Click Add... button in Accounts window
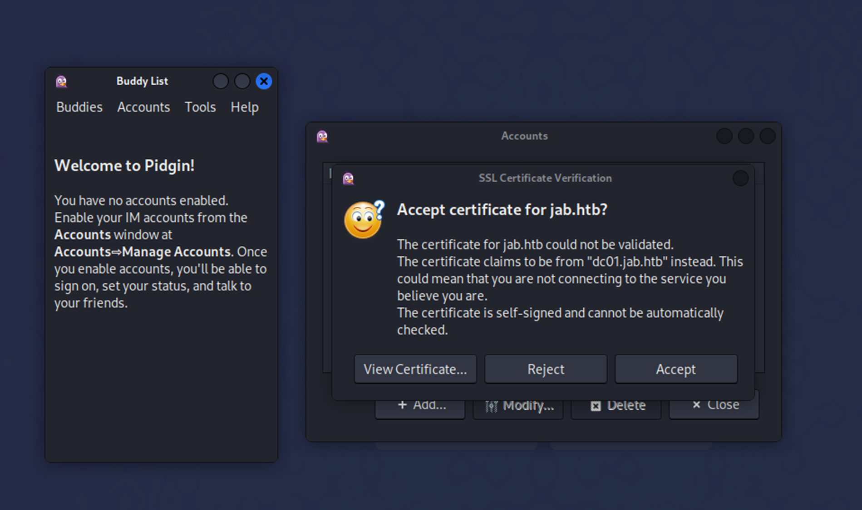 420,408
